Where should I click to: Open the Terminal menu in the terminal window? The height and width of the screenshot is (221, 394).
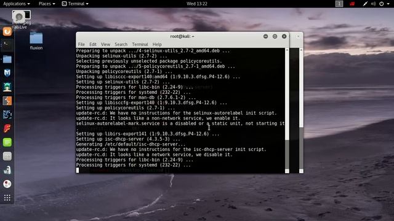point(140,44)
